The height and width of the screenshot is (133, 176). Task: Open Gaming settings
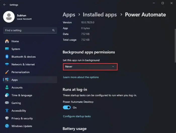coord(30,103)
